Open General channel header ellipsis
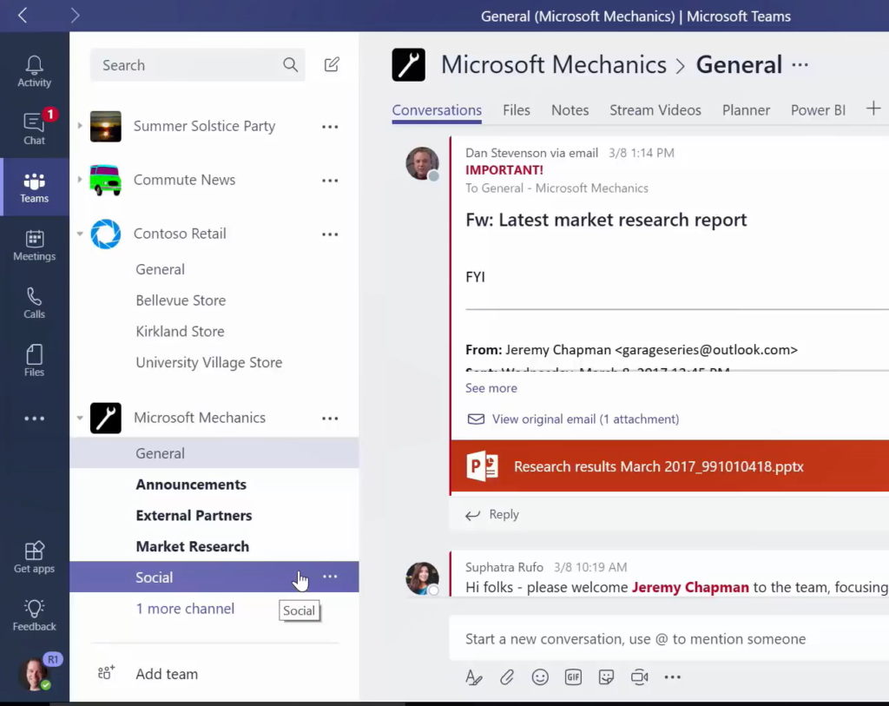The image size is (889, 706). pyautogui.click(x=800, y=64)
